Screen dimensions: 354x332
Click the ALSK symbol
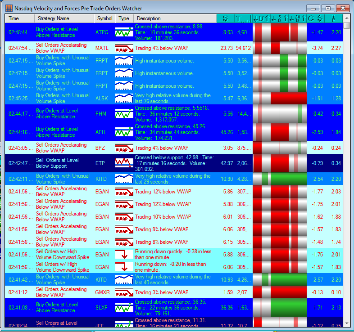click(x=102, y=99)
